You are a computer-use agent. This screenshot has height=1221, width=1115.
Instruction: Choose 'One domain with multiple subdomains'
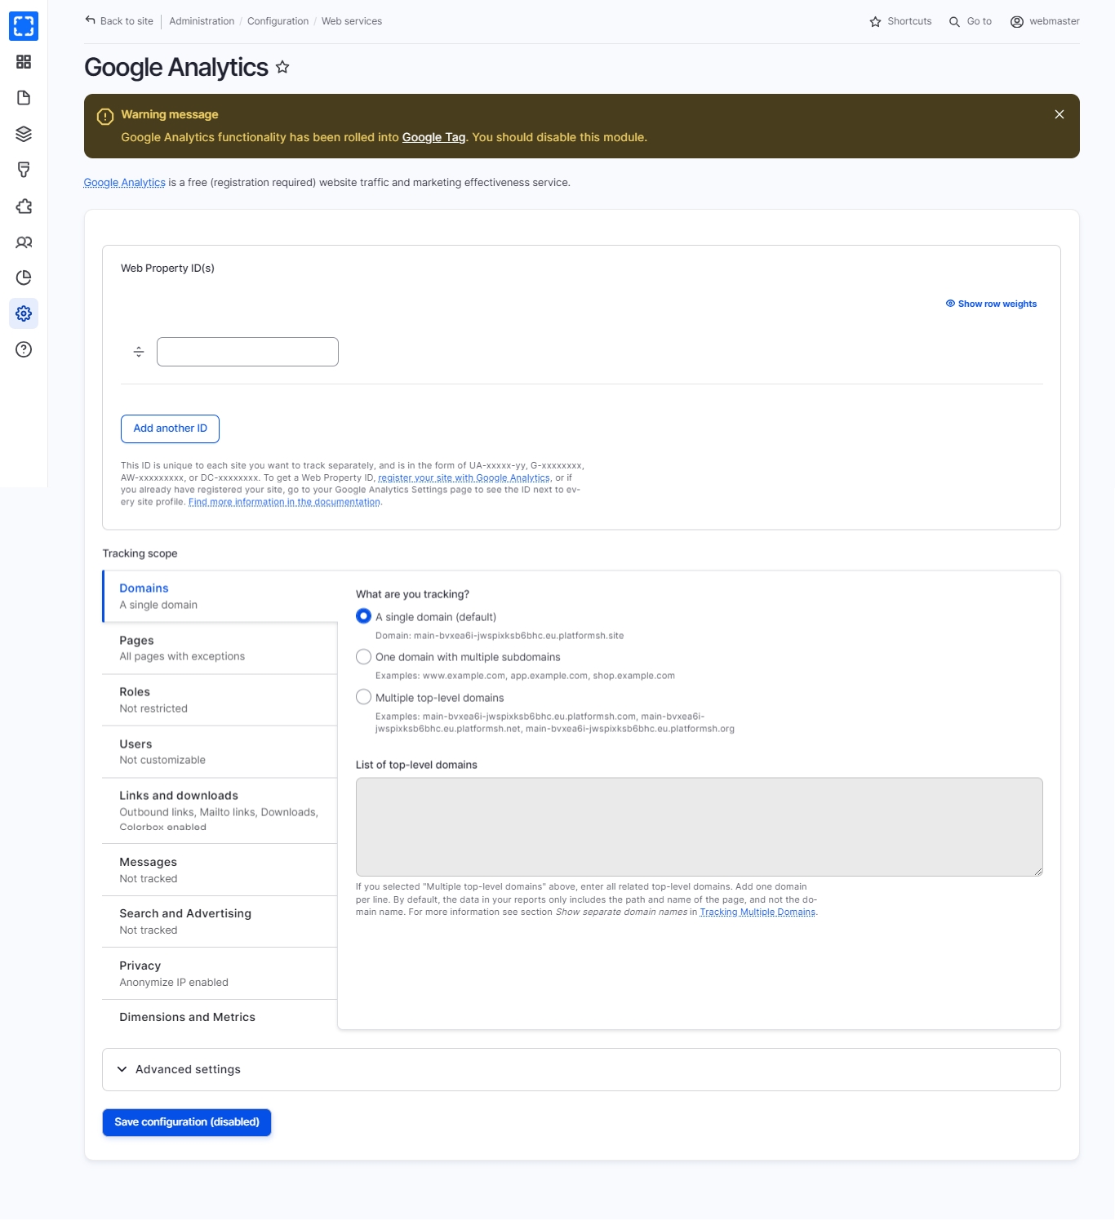tap(364, 657)
